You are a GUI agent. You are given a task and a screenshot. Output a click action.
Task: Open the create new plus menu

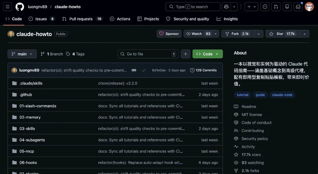(x=251, y=7)
